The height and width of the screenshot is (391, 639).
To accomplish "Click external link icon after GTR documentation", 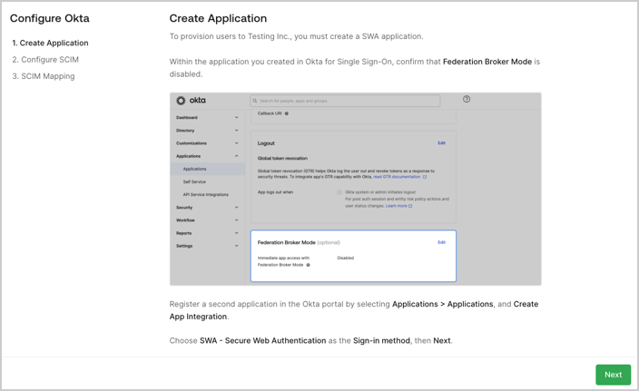I will pyautogui.click(x=425, y=177).
